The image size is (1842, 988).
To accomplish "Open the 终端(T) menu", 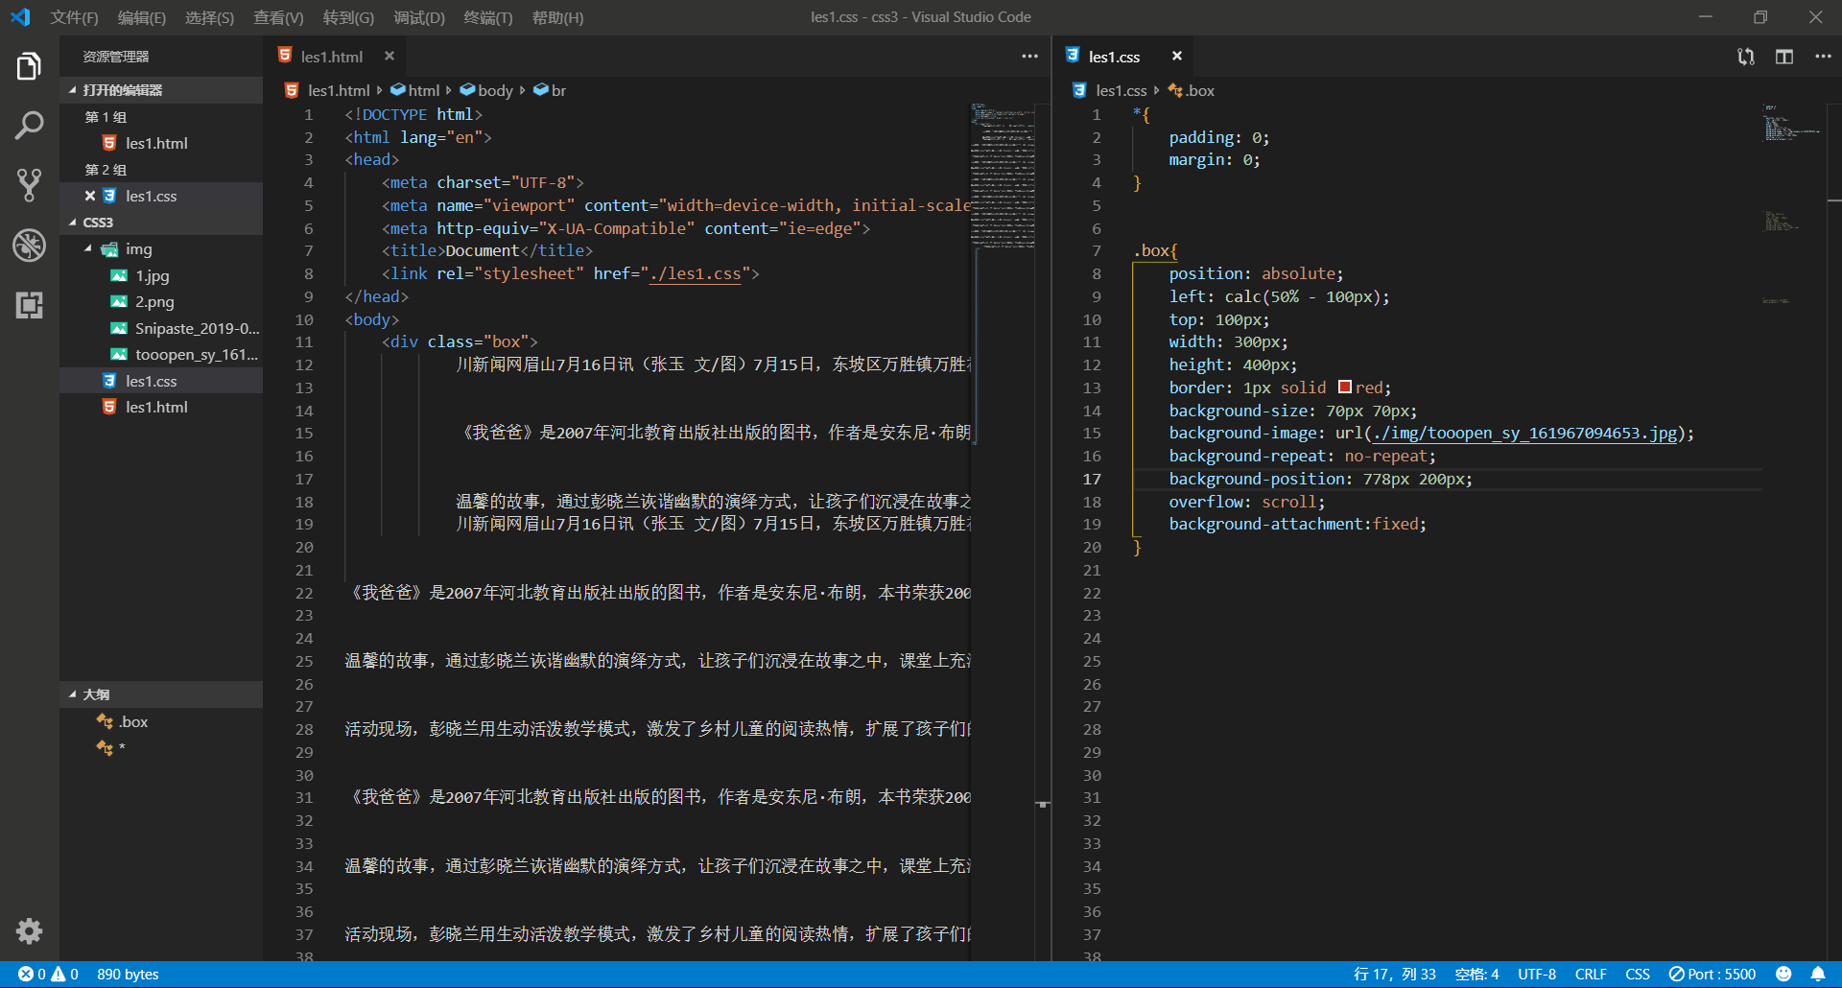I will click(487, 17).
